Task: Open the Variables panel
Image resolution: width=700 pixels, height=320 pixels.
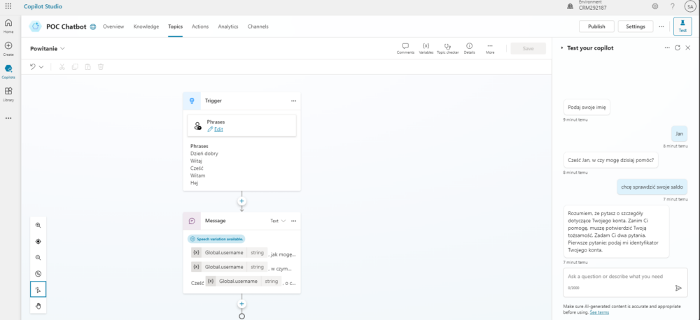Action: (426, 46)
